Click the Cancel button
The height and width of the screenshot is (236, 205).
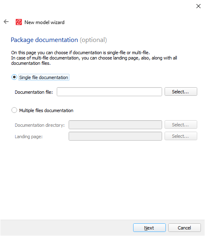185,228
